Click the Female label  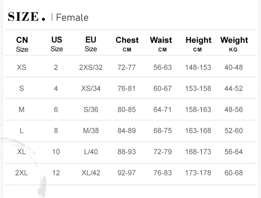tap(72, 17)
